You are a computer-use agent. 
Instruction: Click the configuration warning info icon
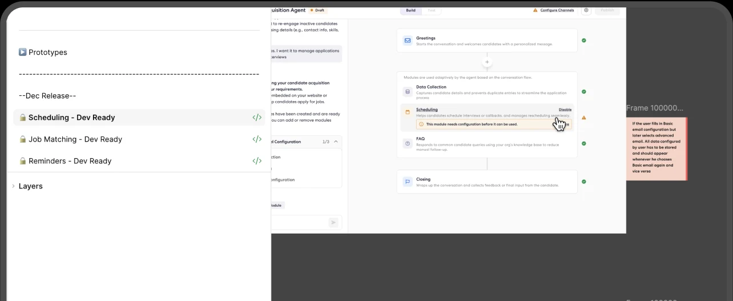421,124
